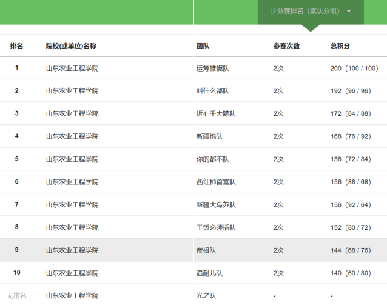
Task: Click the 总积分 column header
Action: 340,46
